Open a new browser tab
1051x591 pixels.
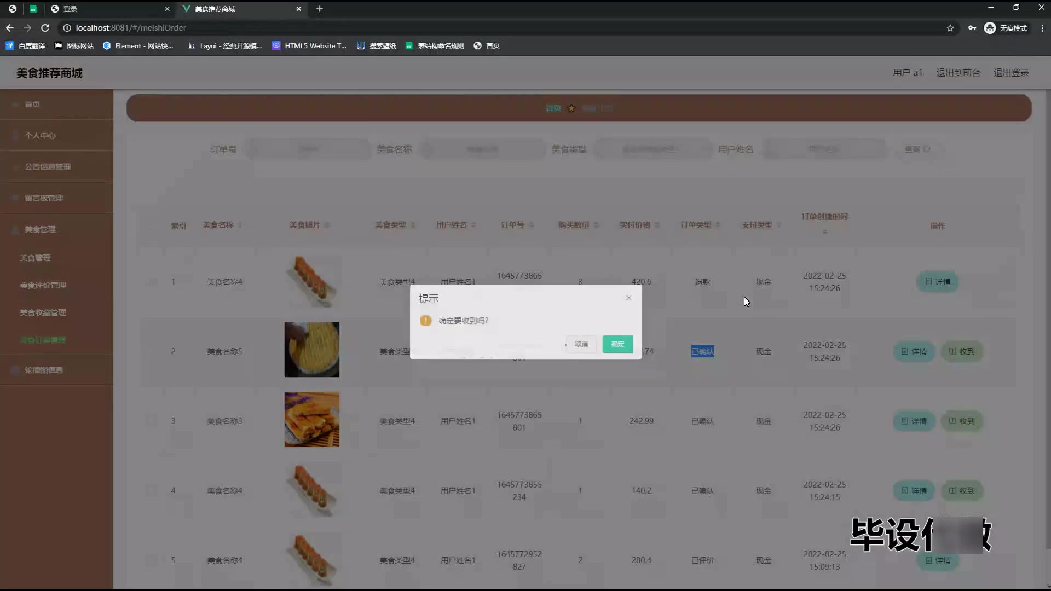[x=320, y=9]
